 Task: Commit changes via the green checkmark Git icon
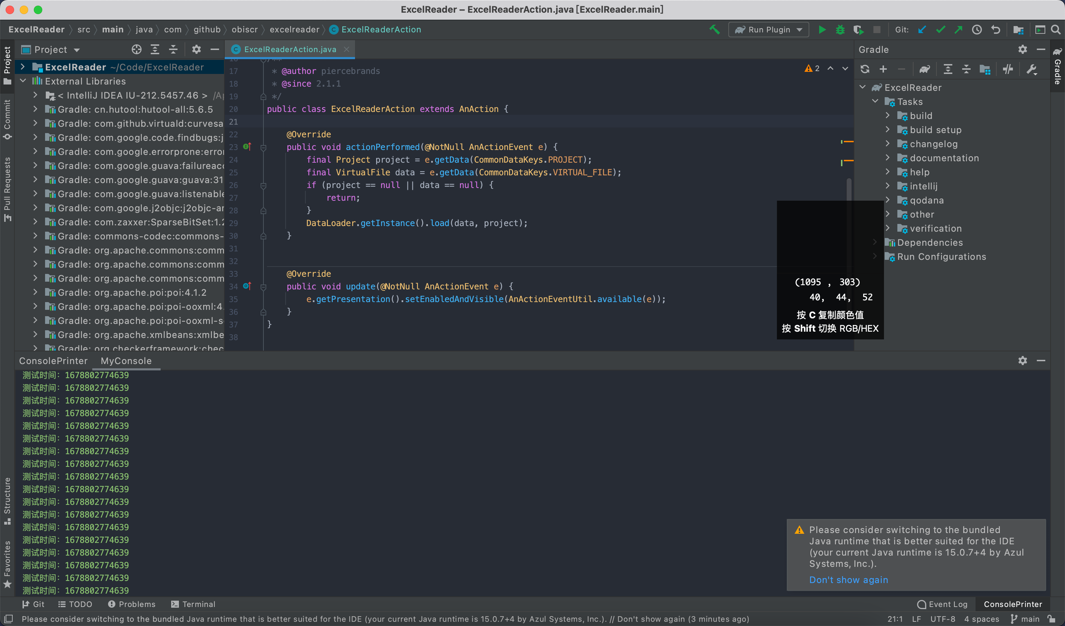pos(940,30)
